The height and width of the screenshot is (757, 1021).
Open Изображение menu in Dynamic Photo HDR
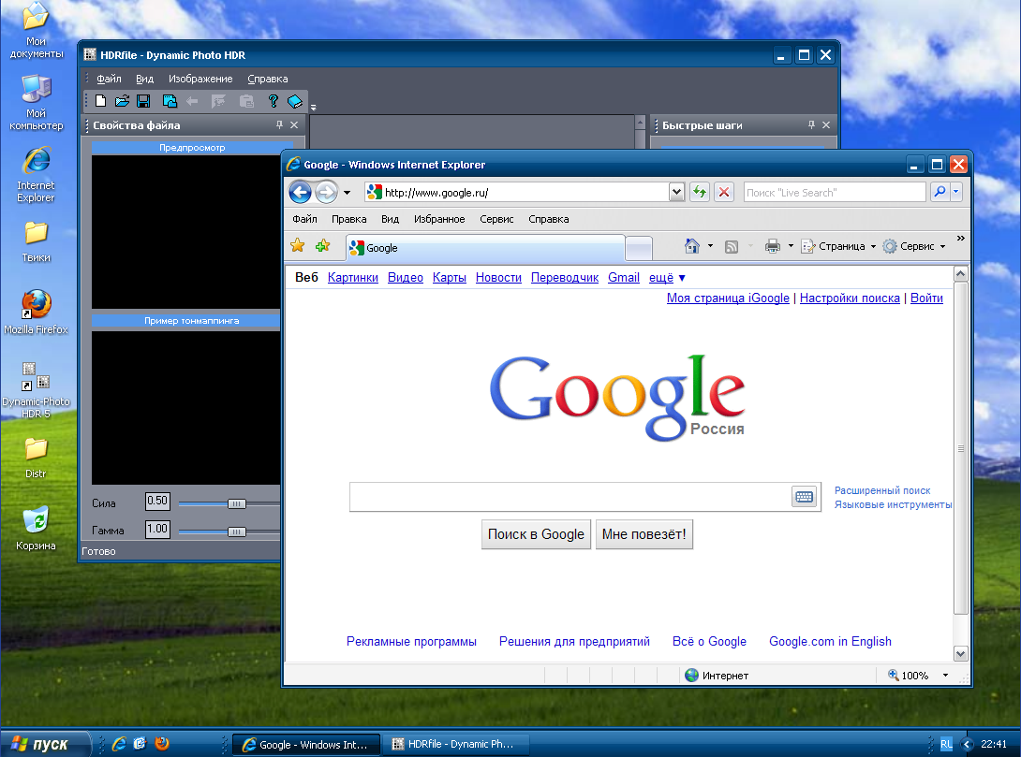click(200, 79)
